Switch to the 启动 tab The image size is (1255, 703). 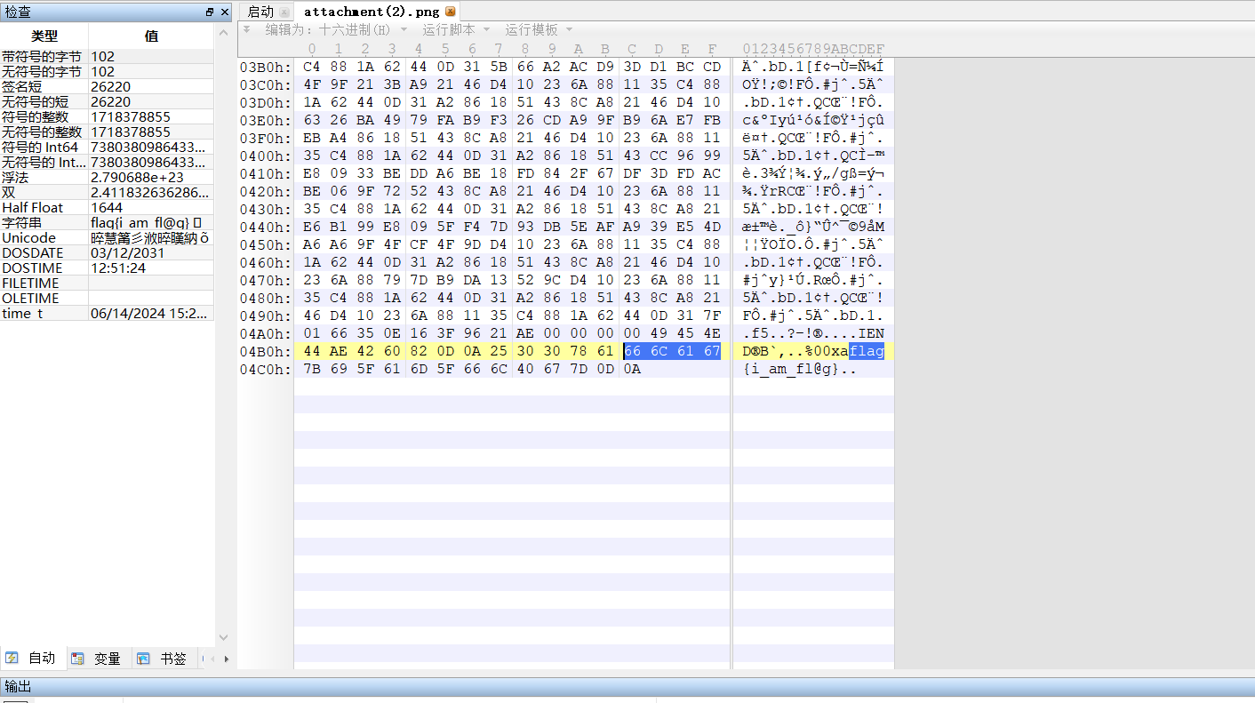pyautogui.click(x=260, y=12)
